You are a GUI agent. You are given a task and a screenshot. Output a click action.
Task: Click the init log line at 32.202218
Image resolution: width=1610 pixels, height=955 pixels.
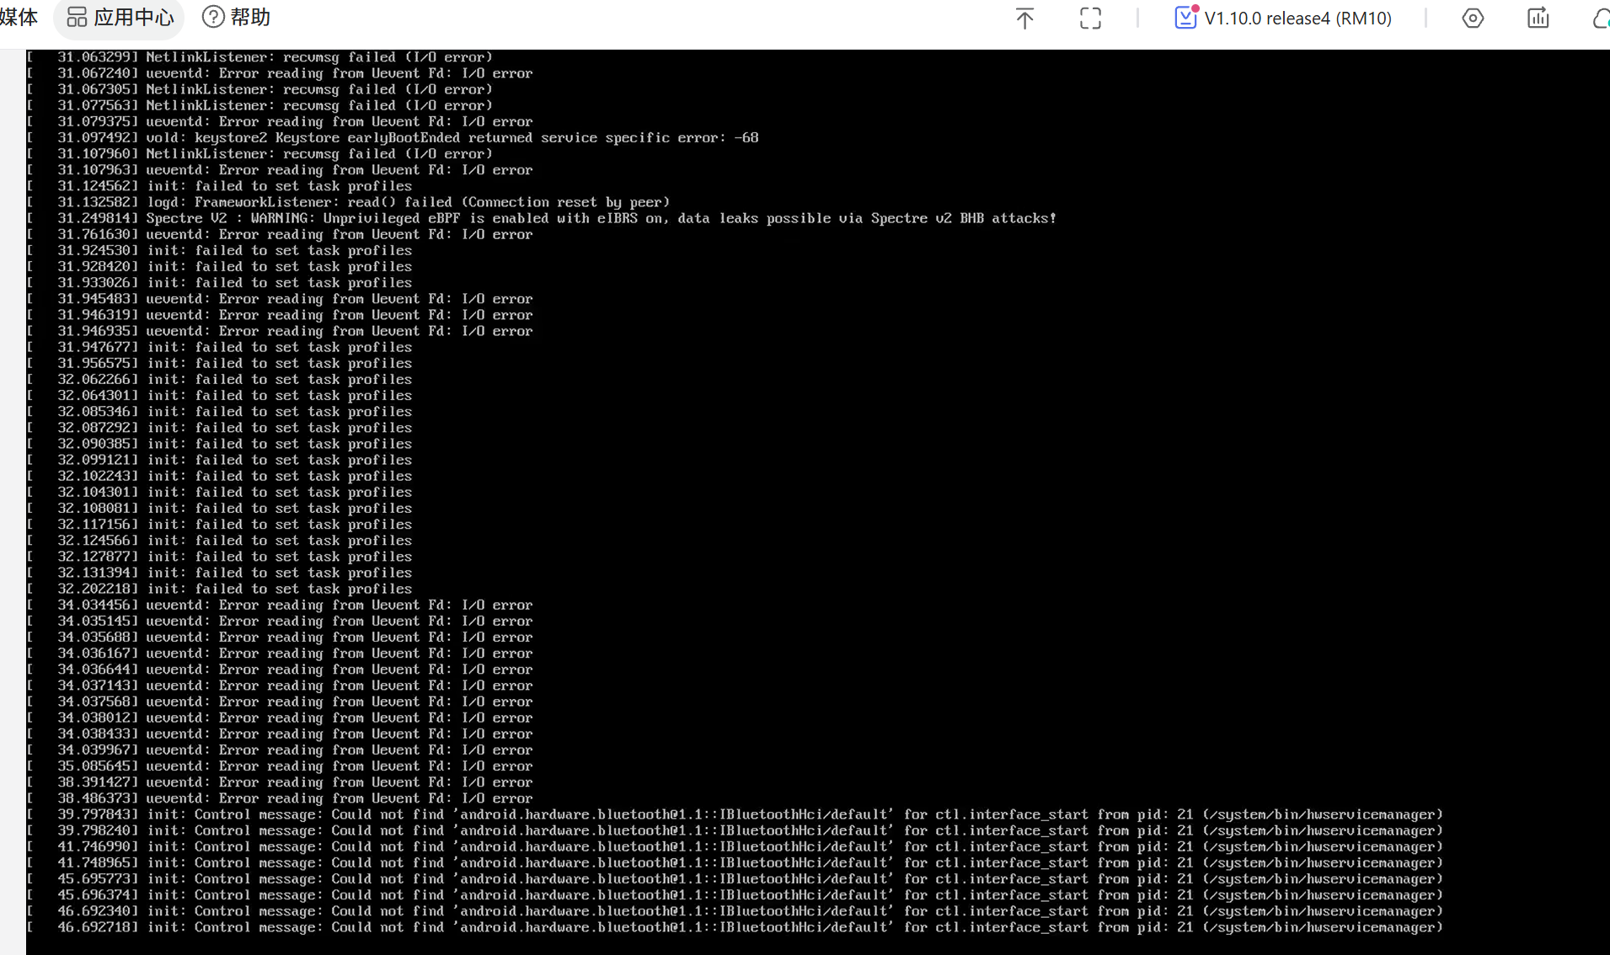tap(220, 589)
